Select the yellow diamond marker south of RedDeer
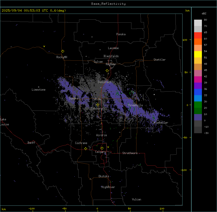The image size is (217, 212). 107,71
